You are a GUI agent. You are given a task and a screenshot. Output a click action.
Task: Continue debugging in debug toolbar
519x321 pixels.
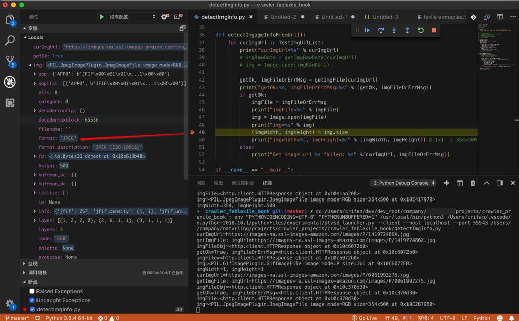coord(367,30)
